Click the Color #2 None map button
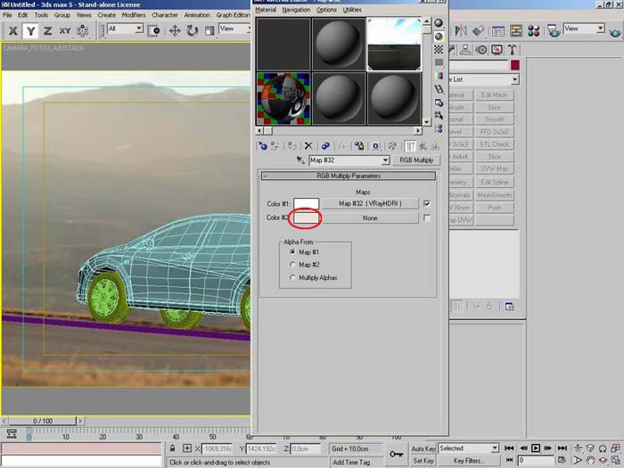 point(369,218)
